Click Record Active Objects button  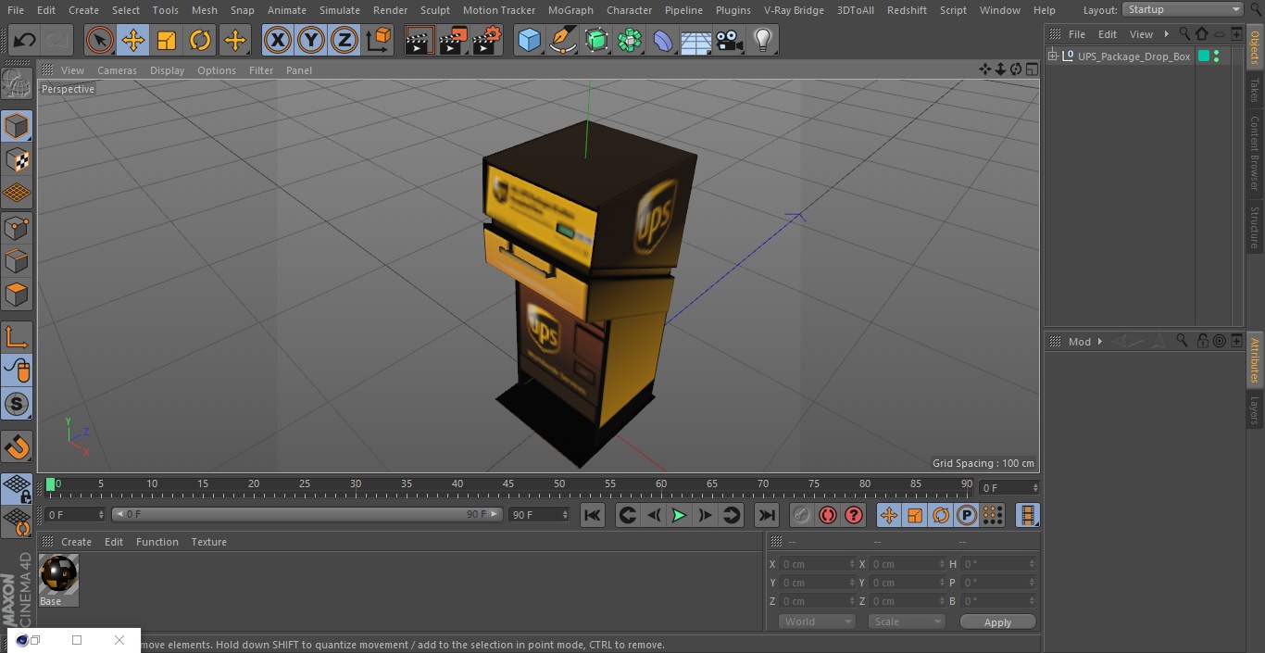pyautogui.click(x=802, y=515)
